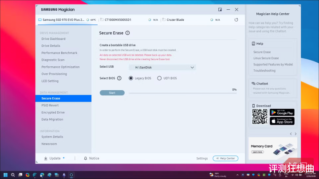Image resolution: width=319 pixels, height=179 pixels.
Task: Open Supported Features by Model link
Action: click(x=273, y=65)
